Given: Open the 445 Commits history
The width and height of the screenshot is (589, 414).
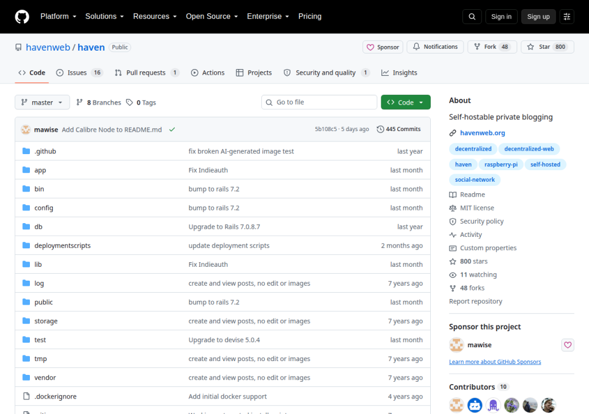Looking at the screenshot, I should pyautogui.click(x=399, y=129).
